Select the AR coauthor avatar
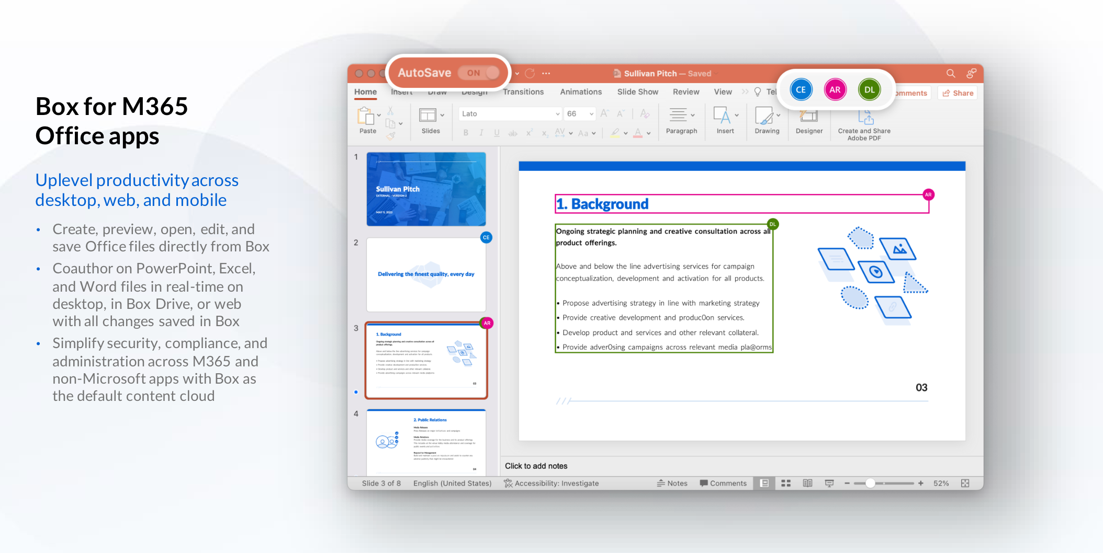 point(835,89)
